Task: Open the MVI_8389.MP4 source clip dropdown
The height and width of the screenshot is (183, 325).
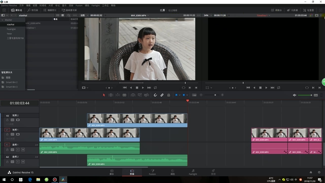Action: point(140,15)
